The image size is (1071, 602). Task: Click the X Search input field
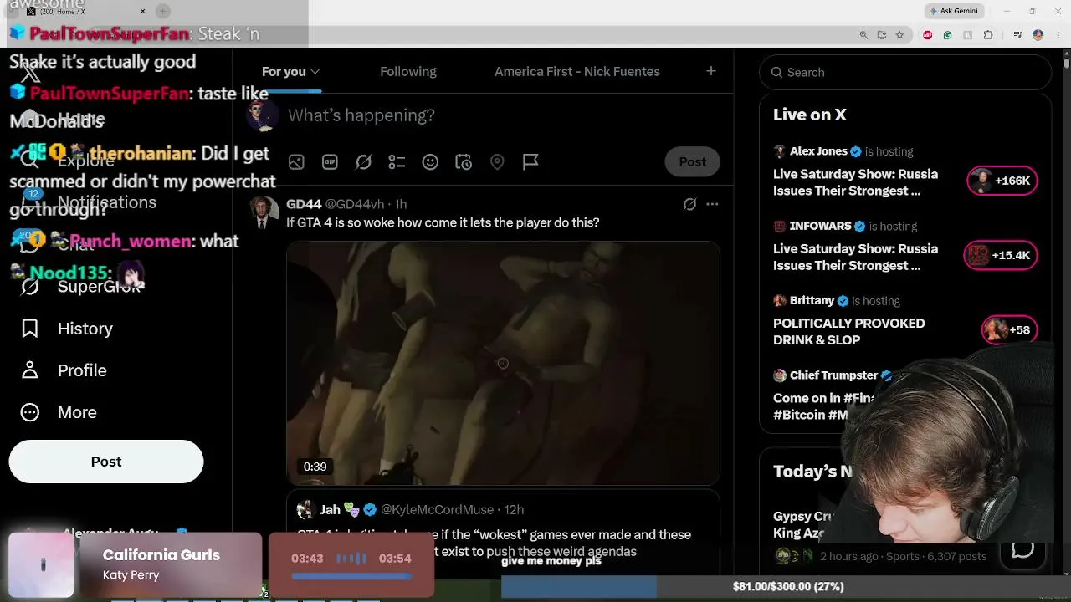point(905,73)
